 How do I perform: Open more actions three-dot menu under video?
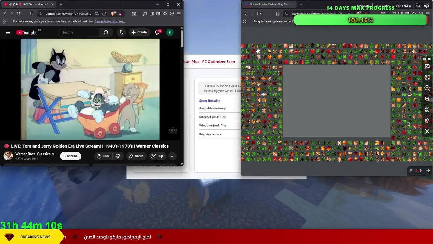[173, 156]
